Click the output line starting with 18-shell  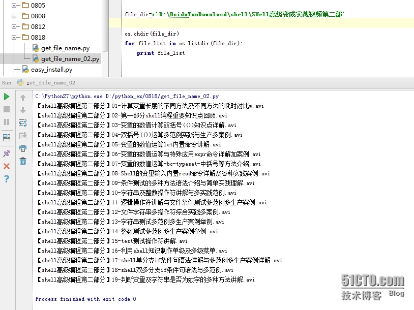pyautogui.click(x=134, y=270)
